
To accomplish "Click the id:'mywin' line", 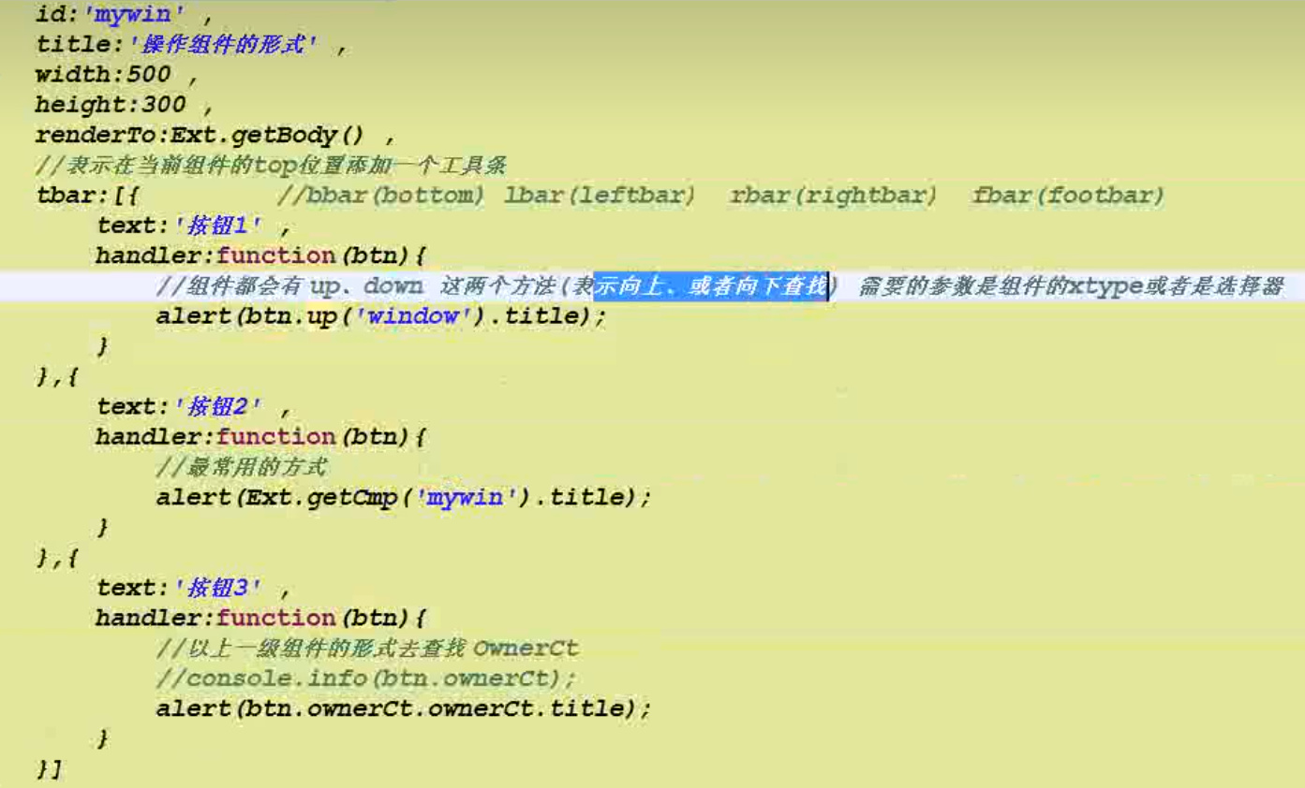I will [x=124, y=15].
